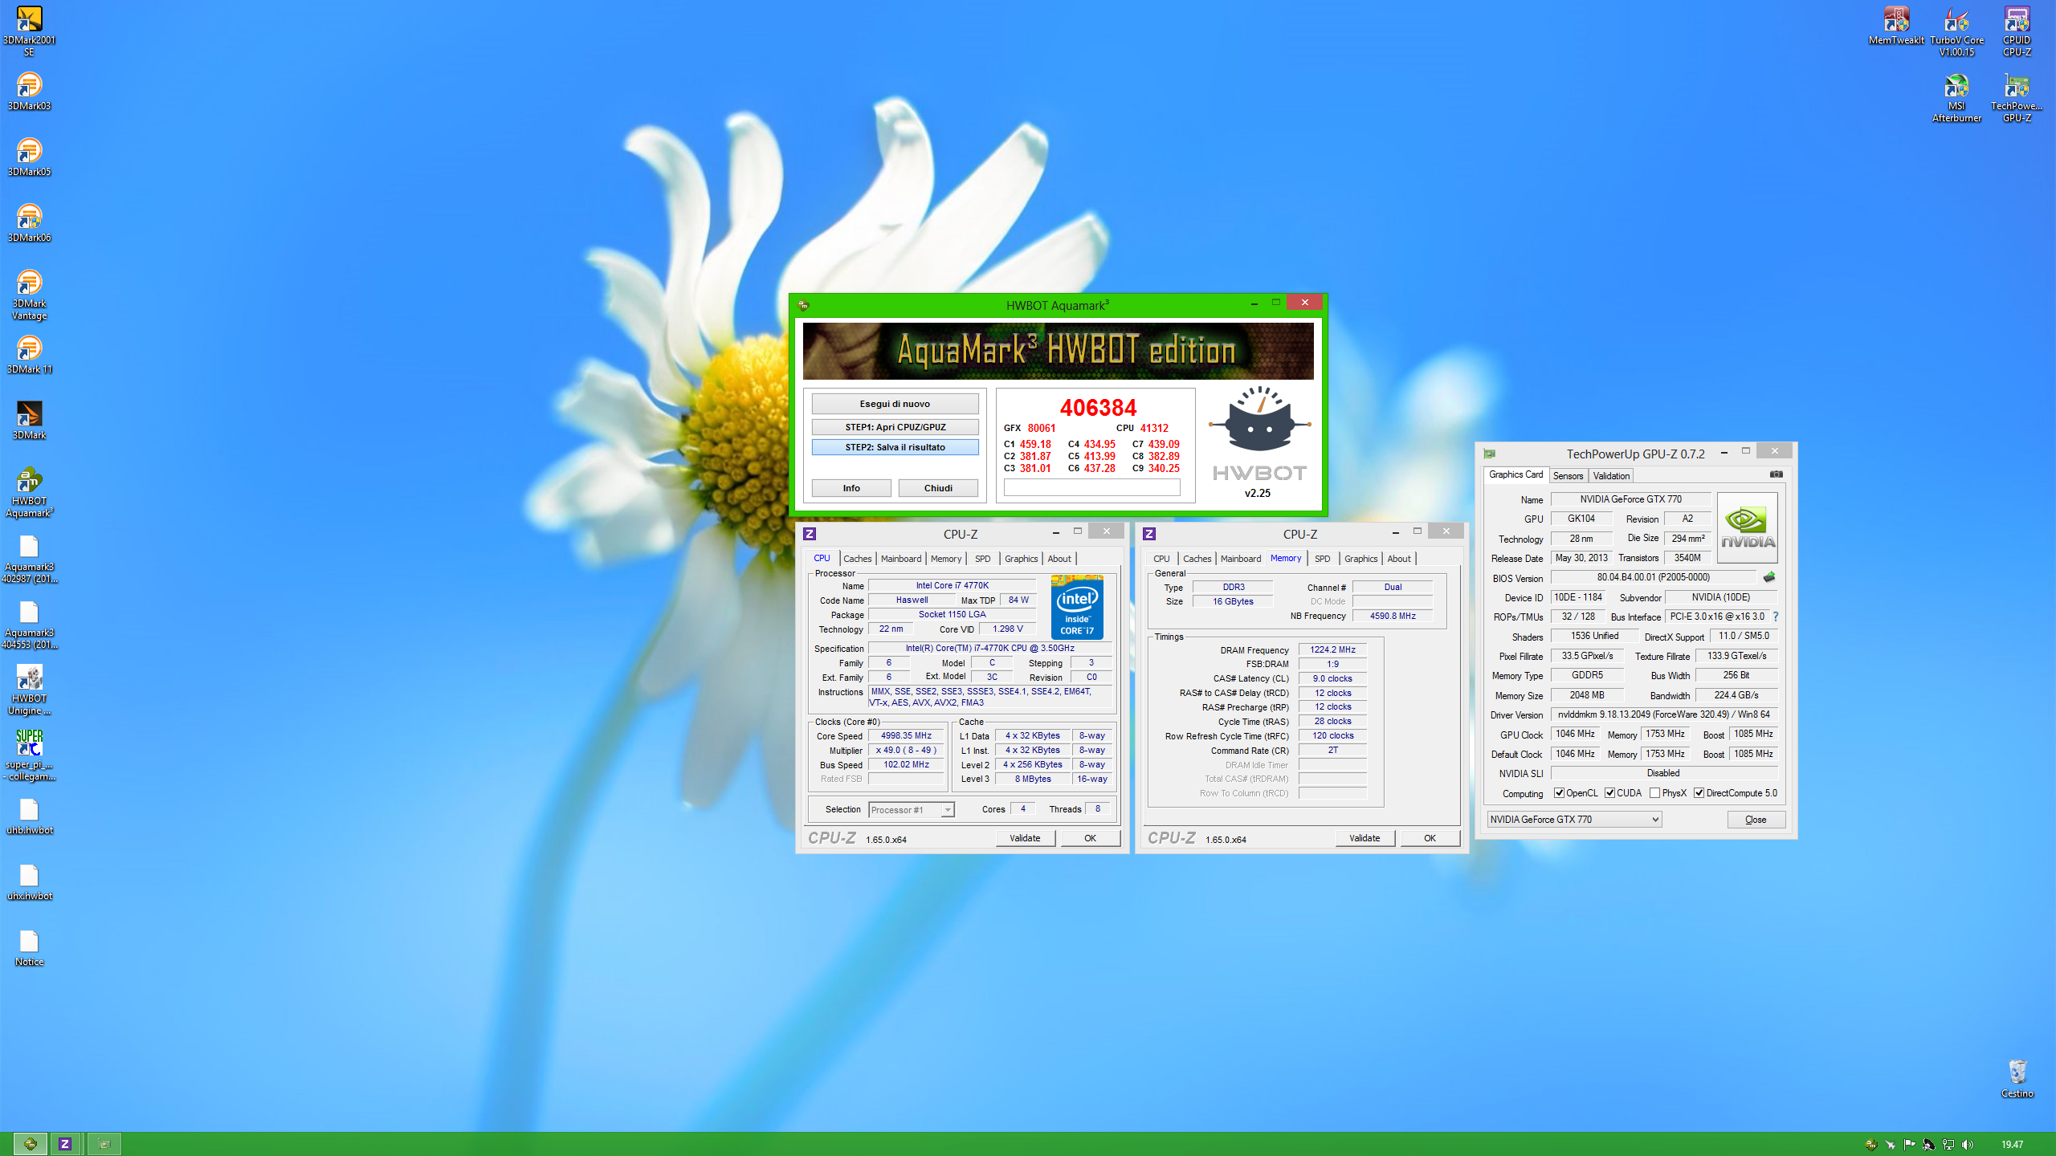Open the 3DMark 11 desktop shortcut
This screenshot has width=2056, height=1156.
[x=29, y=354]
